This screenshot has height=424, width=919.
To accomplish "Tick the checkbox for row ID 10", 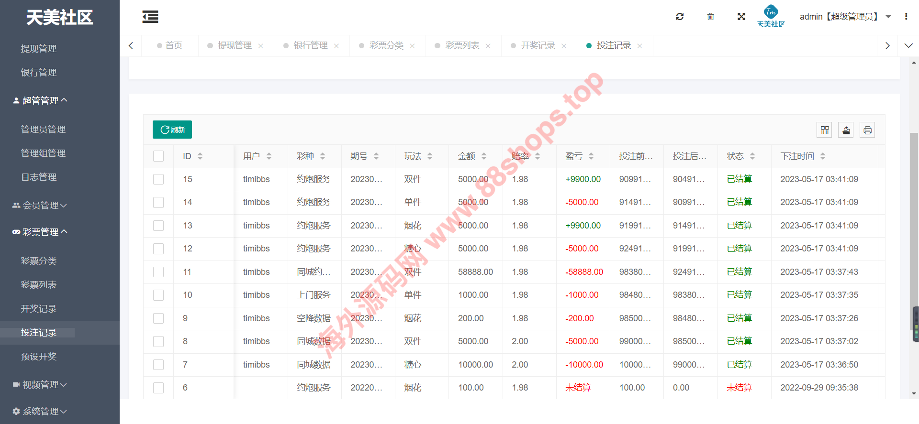I will click(x=158, y=295).
